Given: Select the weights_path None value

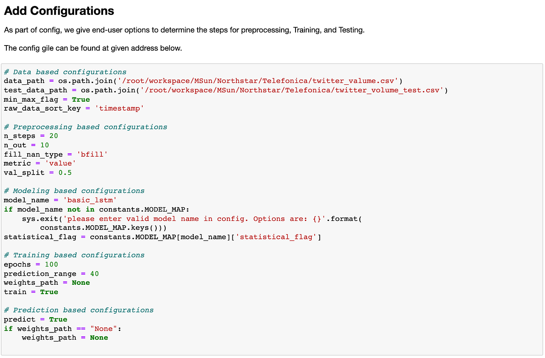Looking at the screenshot, I should 80,282.
